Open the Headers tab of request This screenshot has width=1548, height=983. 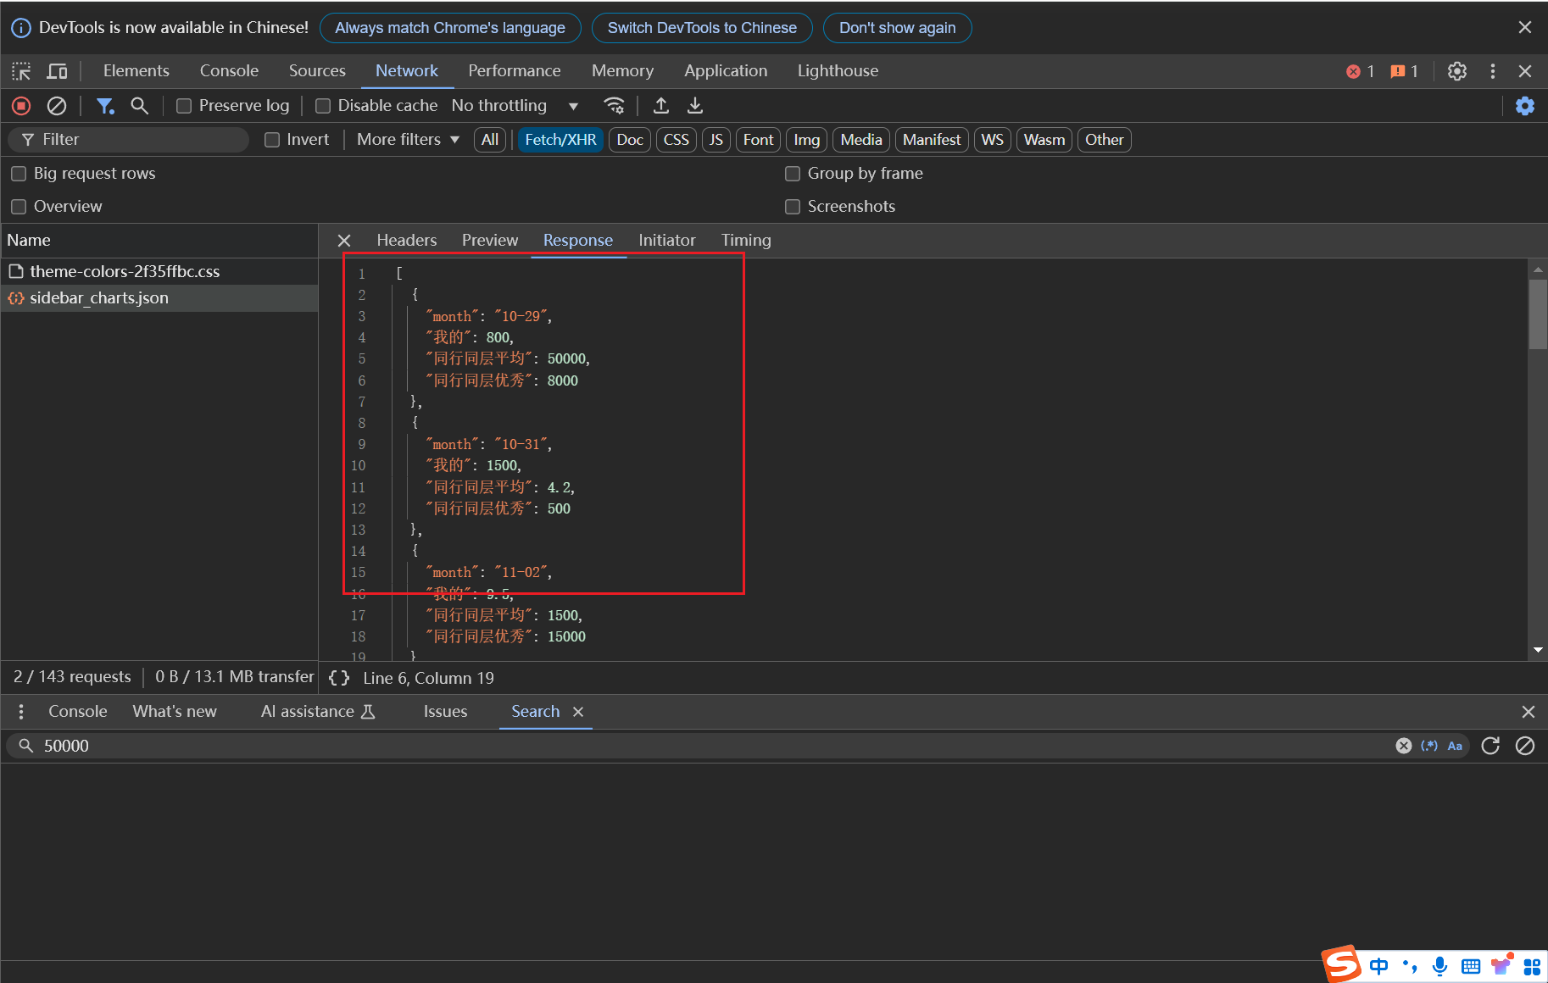(407, 241)
